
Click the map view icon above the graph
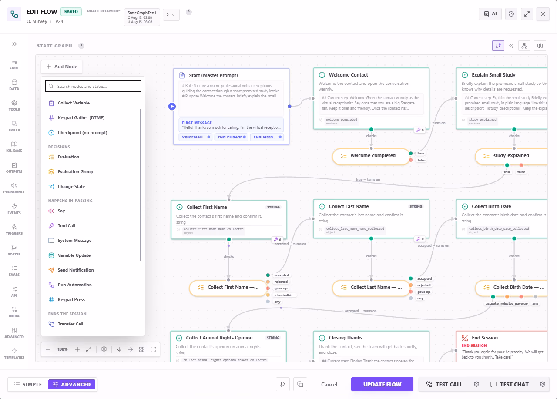pyautogui.click(x=540, y=46)
